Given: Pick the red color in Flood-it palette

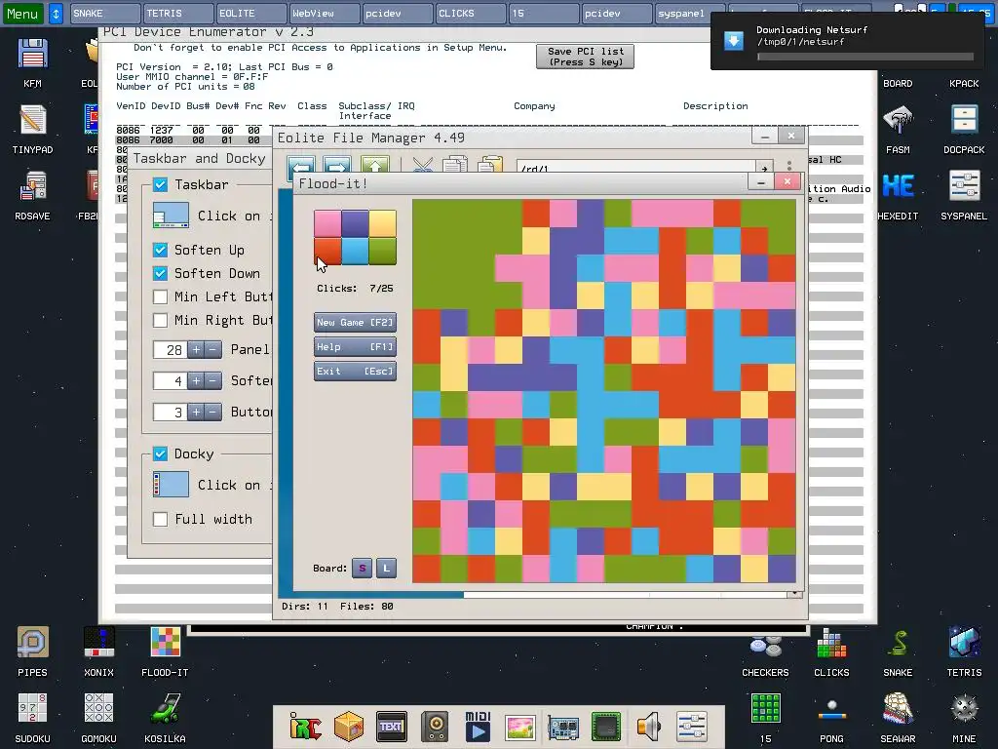Looking at the screenshot, I should click(x=327, y=252).
